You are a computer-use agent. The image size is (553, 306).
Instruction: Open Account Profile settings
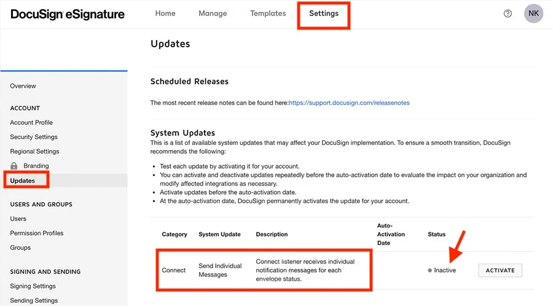[31, 122]
